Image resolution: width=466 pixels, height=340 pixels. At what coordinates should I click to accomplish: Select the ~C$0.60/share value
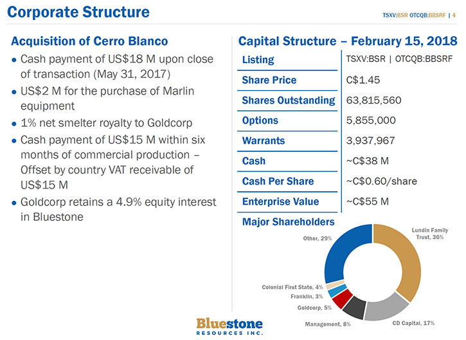pyautogui.click(x=382, y=182)
